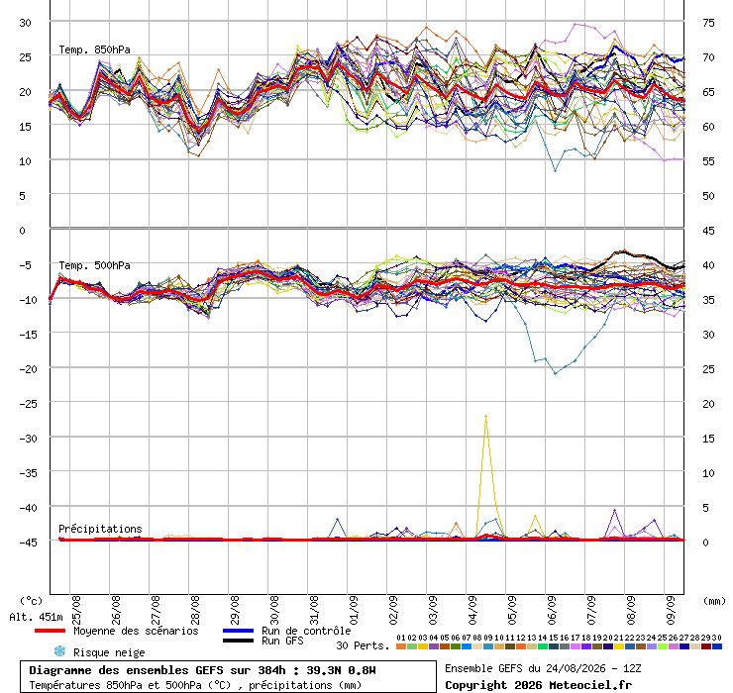Click the Ensemble GEFS du 24/08/2026 text
733x693 pixels.
tap(525, 668)
